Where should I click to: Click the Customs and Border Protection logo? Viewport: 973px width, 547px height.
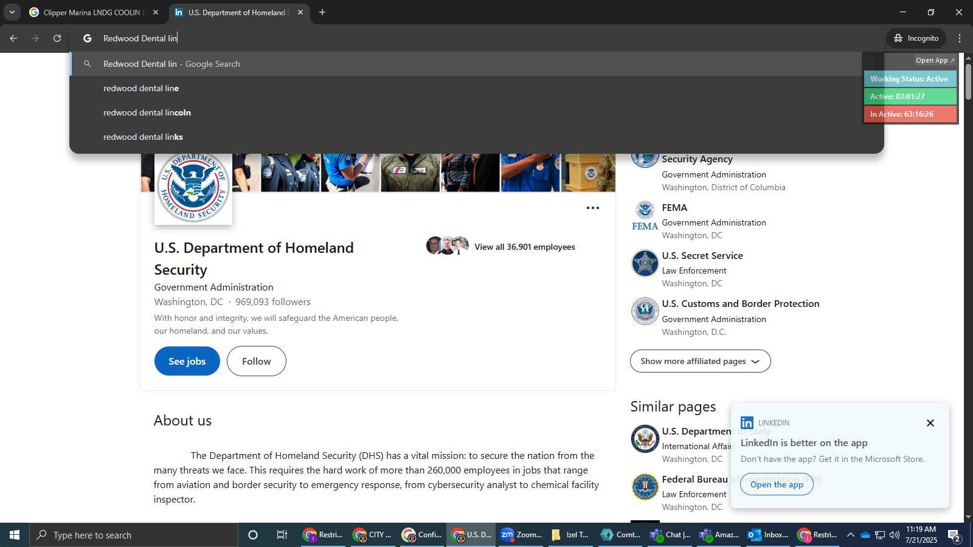(x=645, y=311)
